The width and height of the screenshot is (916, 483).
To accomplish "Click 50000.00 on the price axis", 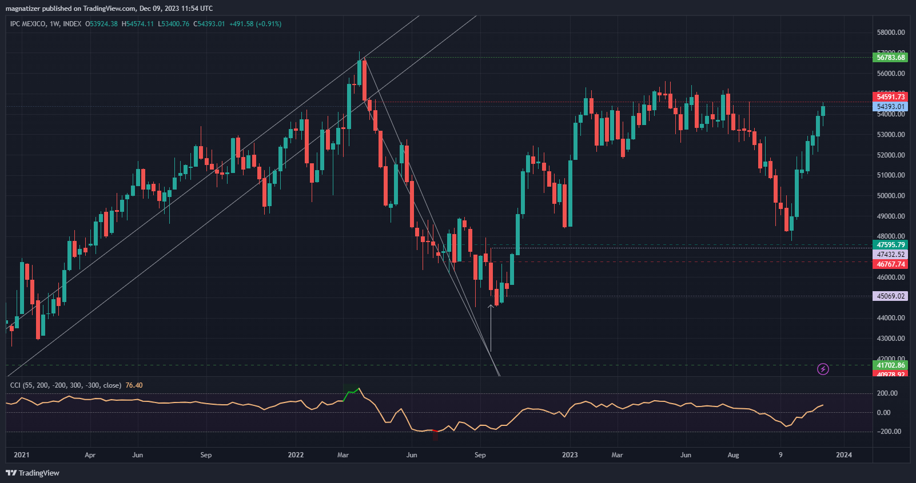I will (891, 196).
